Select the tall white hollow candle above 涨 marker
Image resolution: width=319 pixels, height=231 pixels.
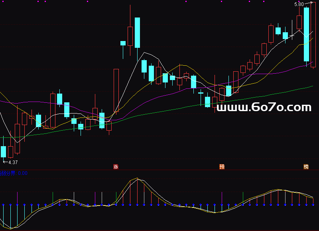(x=116, y=91)
